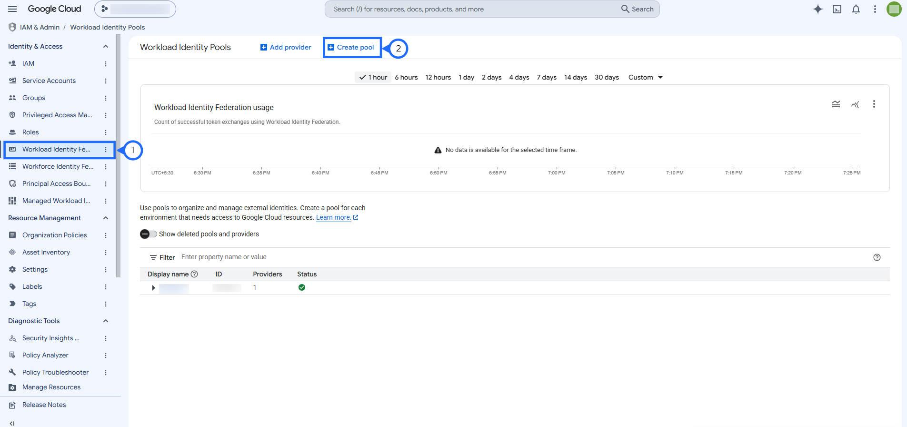Open the three-dot menu beside Service Accounts
Viewport: 907px width, 427px height.
[x=106, y=81]
